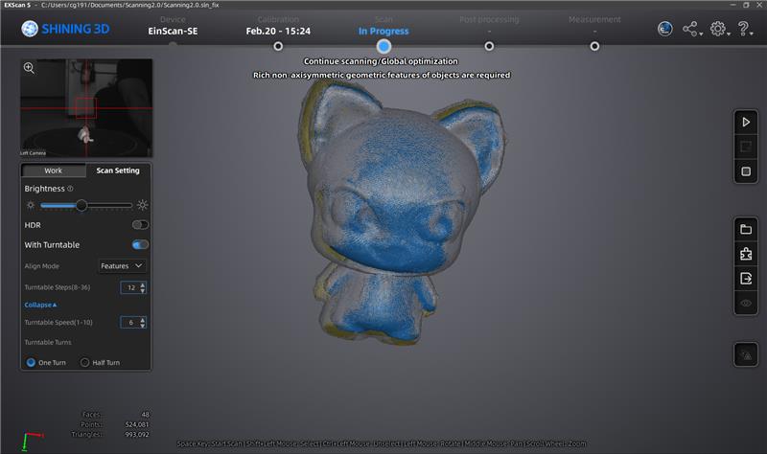Click the active Scan step circle marker

(383, 46)
